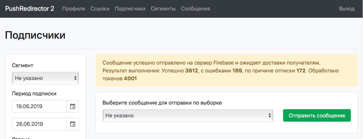Open the Ссылки navigation item
This screenshot has height=139, width=363.
pyautogui.click(x=100, y=9)
